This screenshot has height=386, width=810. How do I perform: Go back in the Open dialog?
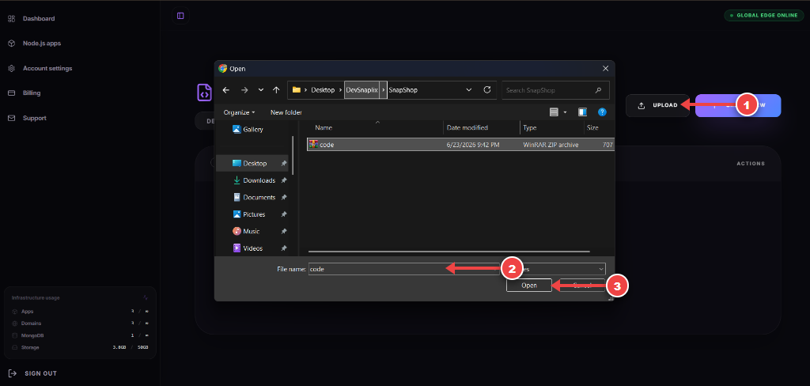225,90
